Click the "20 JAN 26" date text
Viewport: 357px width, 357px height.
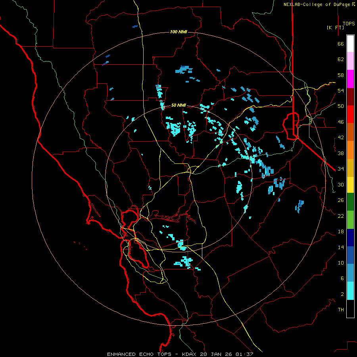(x=216, y=354)
